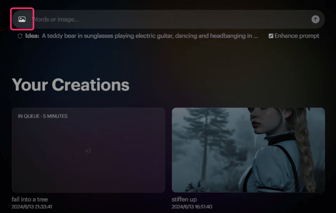Click the image upload icon
Image resolution: width=336 pixels, height=213 pixels.
coord(22,19)
